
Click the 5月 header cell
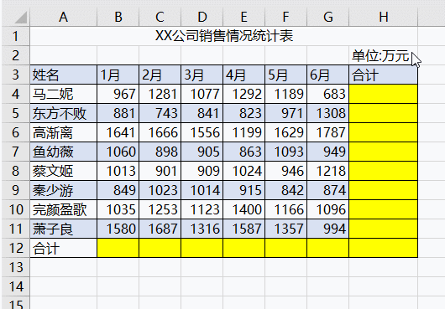(x=285, y=75)
